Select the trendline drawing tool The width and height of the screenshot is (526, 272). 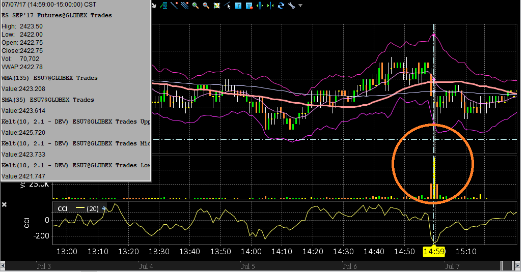tap(174, 6)
